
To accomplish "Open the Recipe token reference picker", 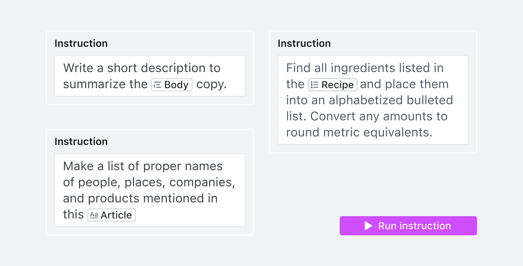I will [333, 84].
